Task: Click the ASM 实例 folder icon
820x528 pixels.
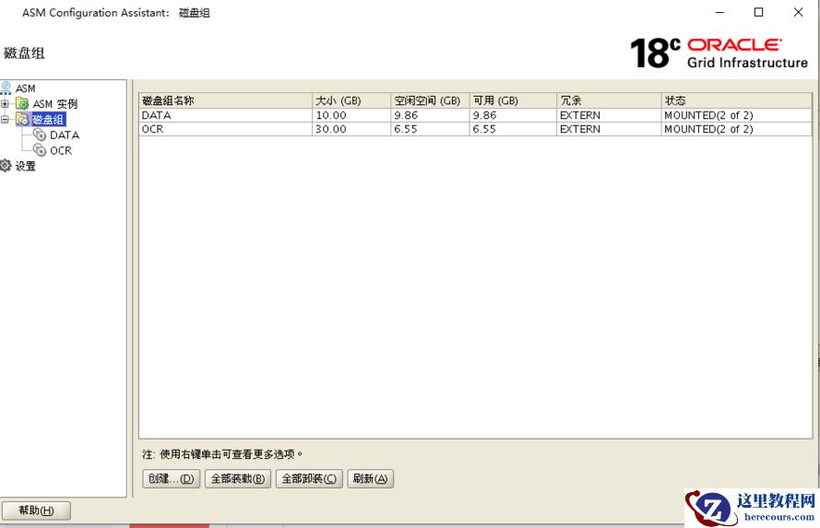Action: [x=22, y=104]
